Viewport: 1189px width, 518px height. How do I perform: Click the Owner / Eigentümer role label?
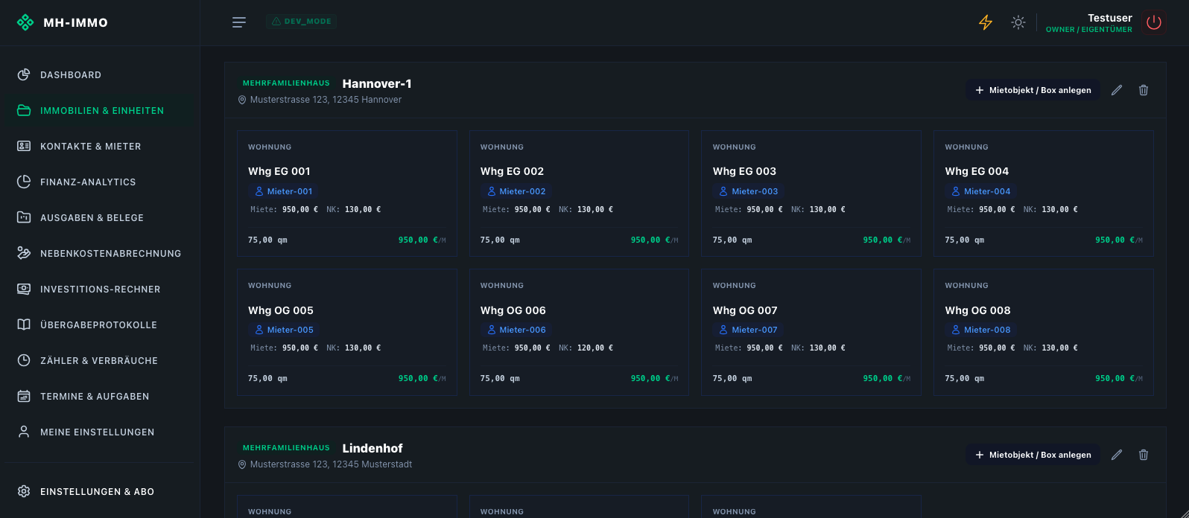tap(1089, 30)
